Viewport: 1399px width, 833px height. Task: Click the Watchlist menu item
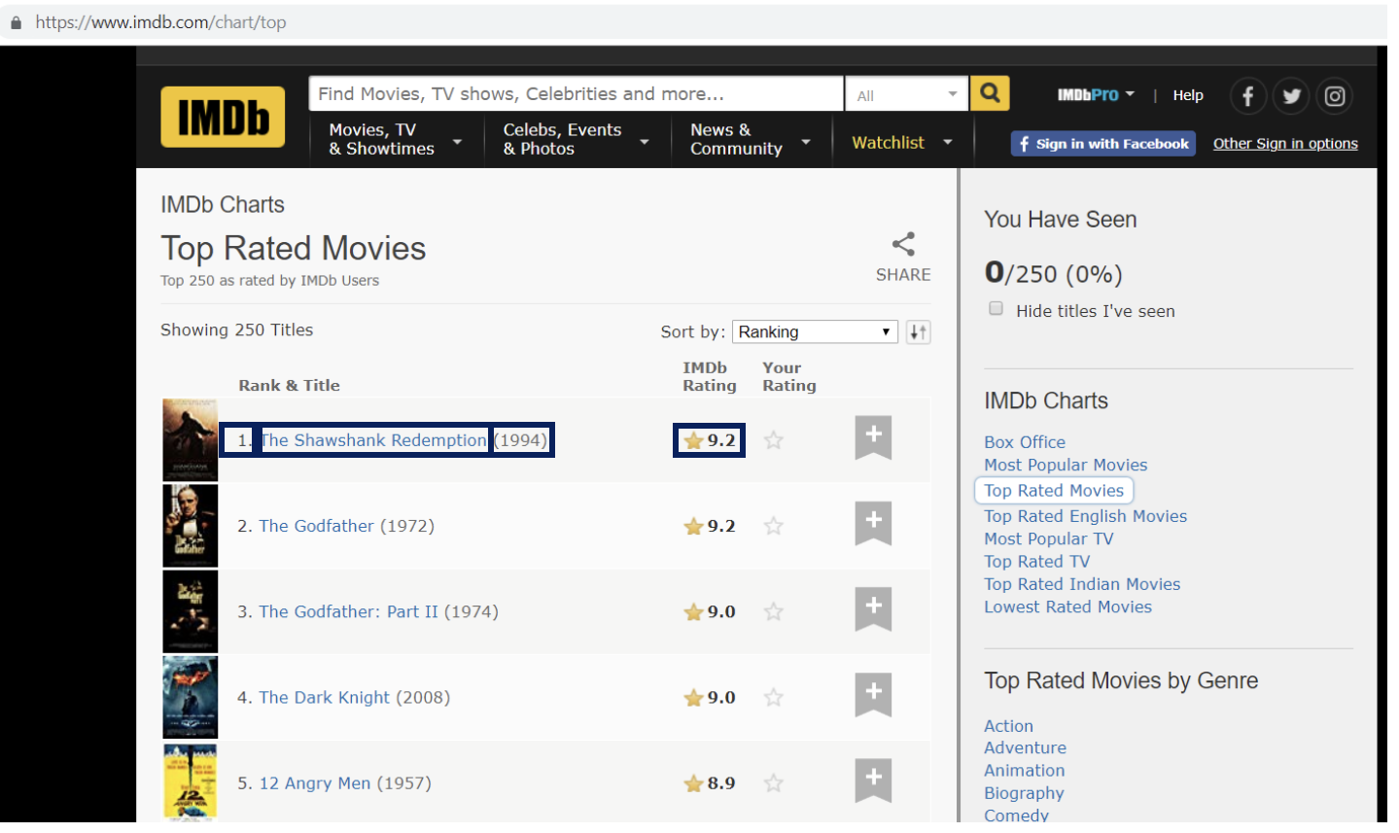[x=888, y=142]
